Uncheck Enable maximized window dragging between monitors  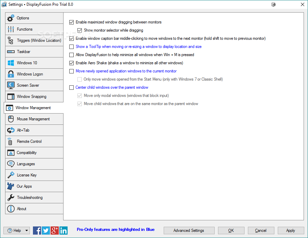pyautogui.click(x=72, y=22)
